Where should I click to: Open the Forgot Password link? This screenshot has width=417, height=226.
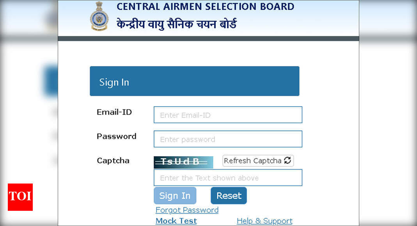pos(187,210)
